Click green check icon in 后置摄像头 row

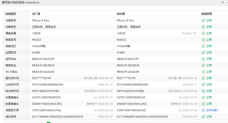click(203, 97)
